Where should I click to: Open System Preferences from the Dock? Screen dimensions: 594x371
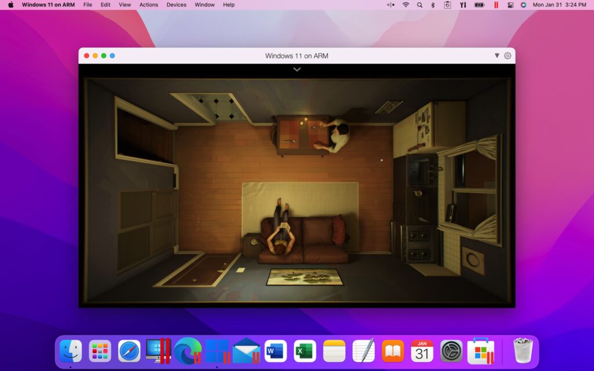[451, 351]
